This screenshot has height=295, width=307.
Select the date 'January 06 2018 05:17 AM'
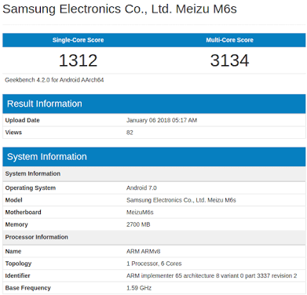click(162, 120)
